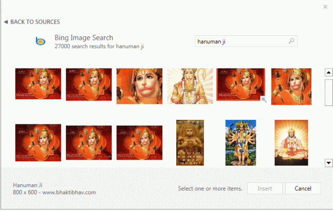Viewport: 333px width, 211px height.
Task: Select the multi-armed Hanuman thumbnail
Action: coord(241,143)
